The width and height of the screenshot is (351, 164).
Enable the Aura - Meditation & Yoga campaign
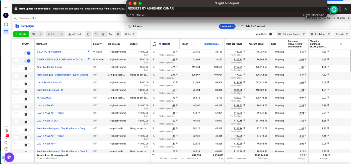(27, 68)
